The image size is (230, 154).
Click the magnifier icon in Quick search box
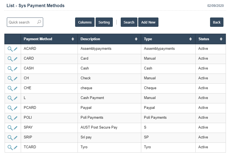[39, 22]
